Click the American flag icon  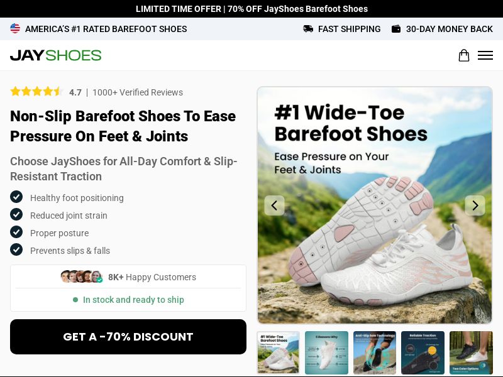pos(15,28)
